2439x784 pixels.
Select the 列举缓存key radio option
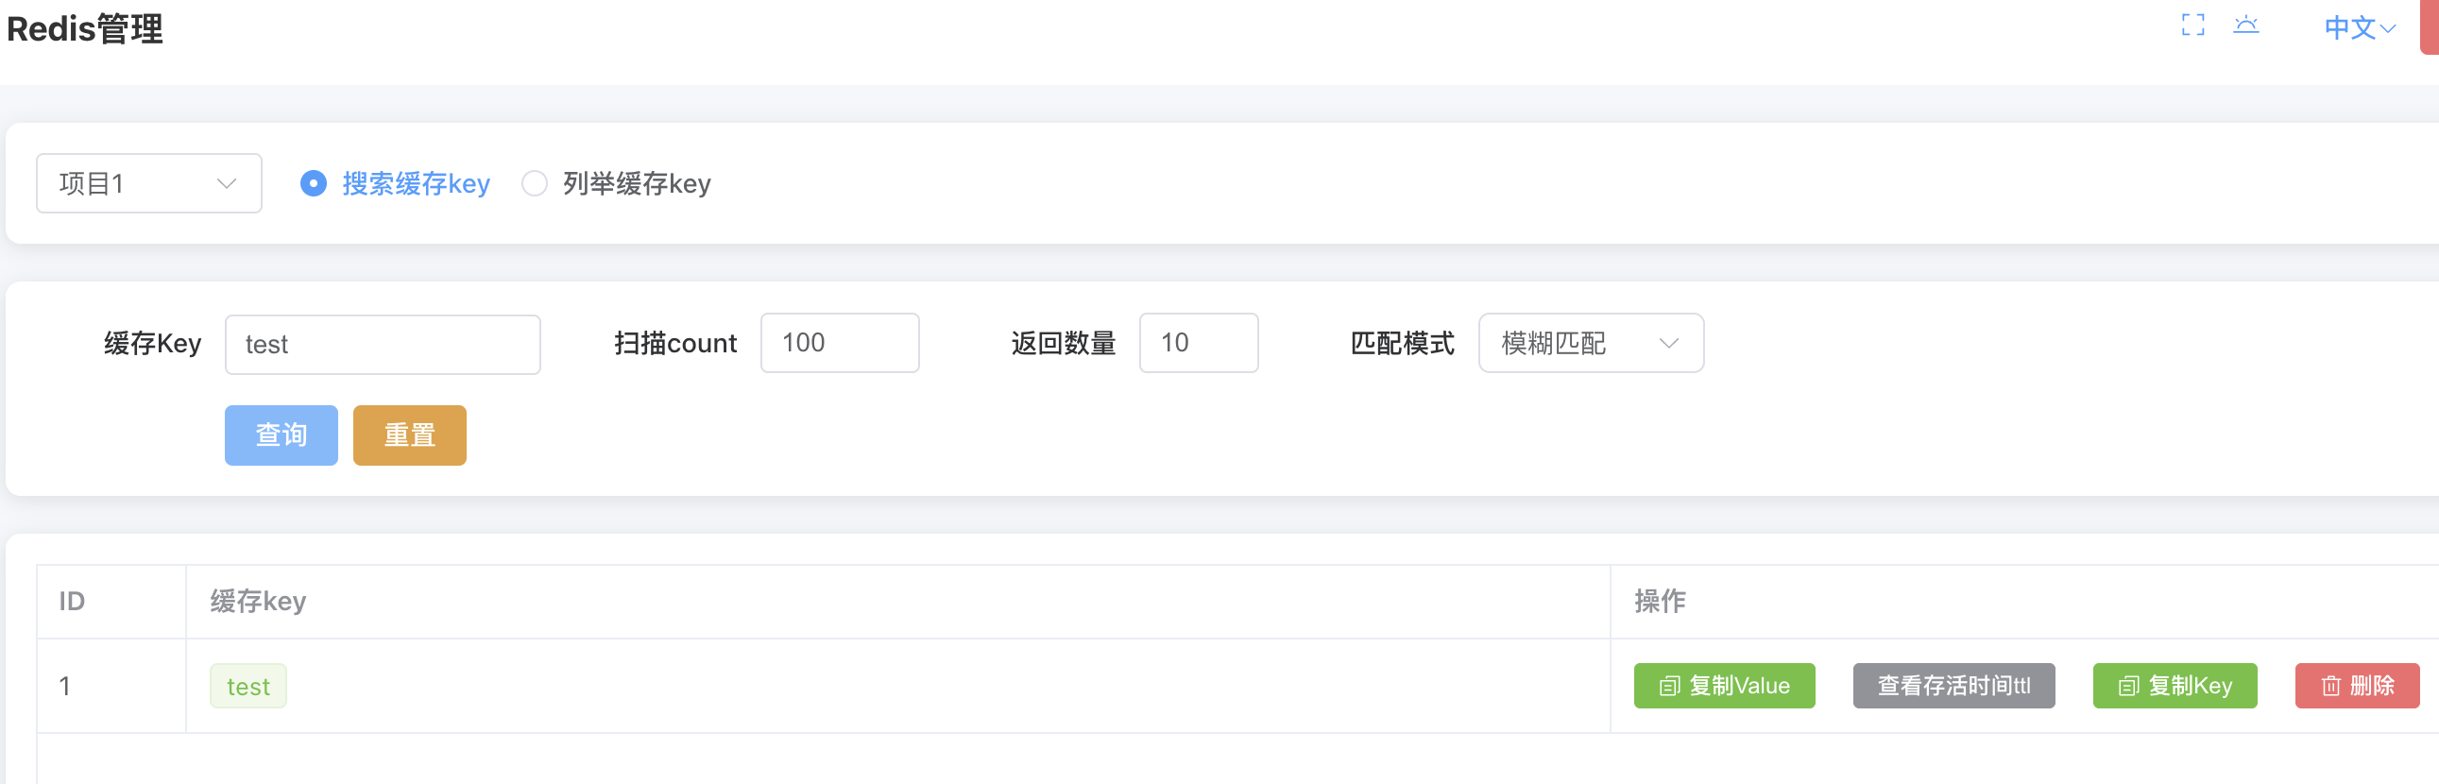pos(535,183)
